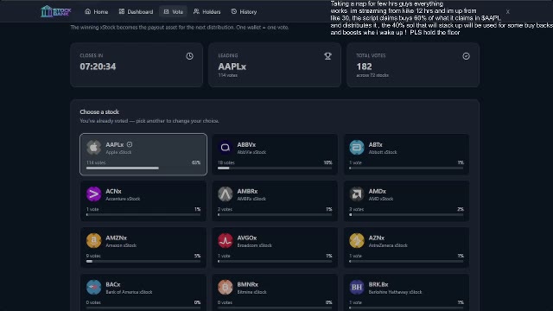Click the AMZNx ticker name
553x311 pixels.
[x=116, y=238]
